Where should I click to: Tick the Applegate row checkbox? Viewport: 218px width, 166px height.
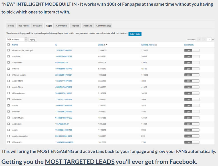pos(9,124)
